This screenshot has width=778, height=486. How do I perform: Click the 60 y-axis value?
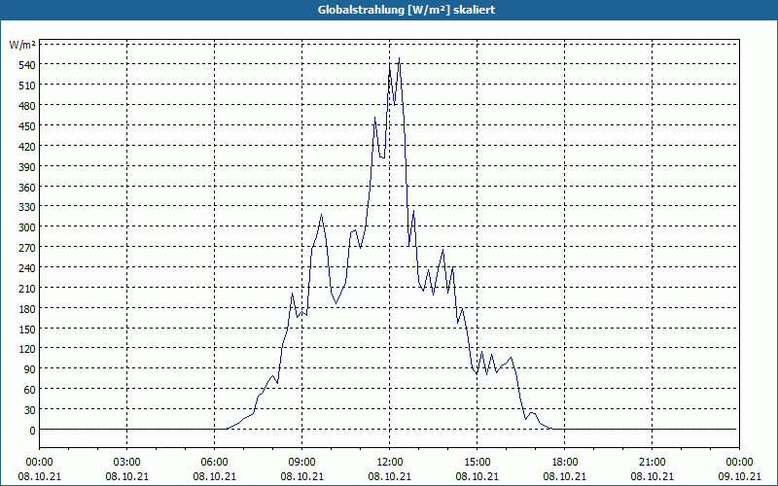click(29, 390)
